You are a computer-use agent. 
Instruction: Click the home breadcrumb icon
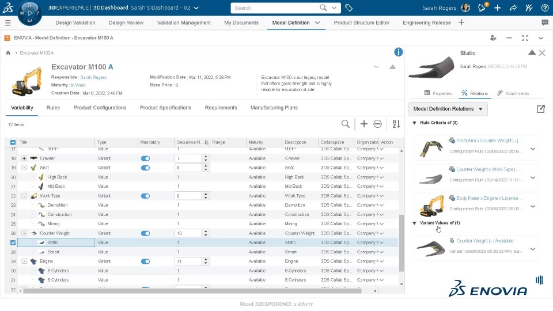click(8, 53)
